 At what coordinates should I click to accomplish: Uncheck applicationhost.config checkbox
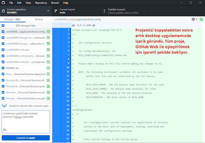pos(3,32)
